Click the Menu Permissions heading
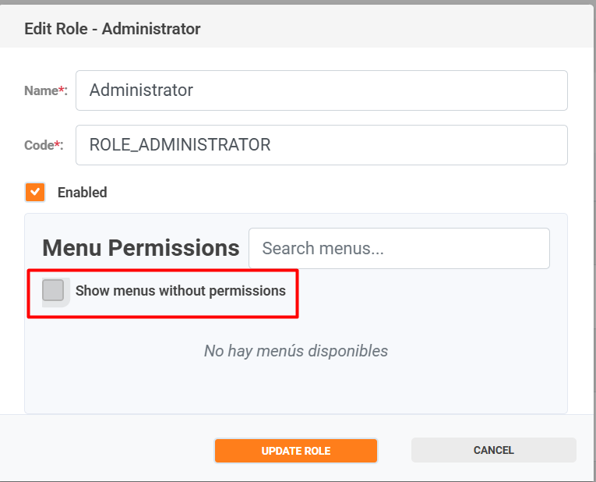Screen dimensions: 596x482 140,248
